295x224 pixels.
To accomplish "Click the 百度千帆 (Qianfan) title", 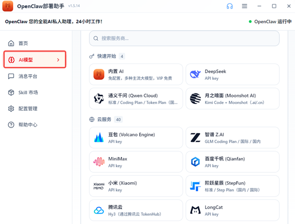I will pyautogui.click(x=225, y=159).
